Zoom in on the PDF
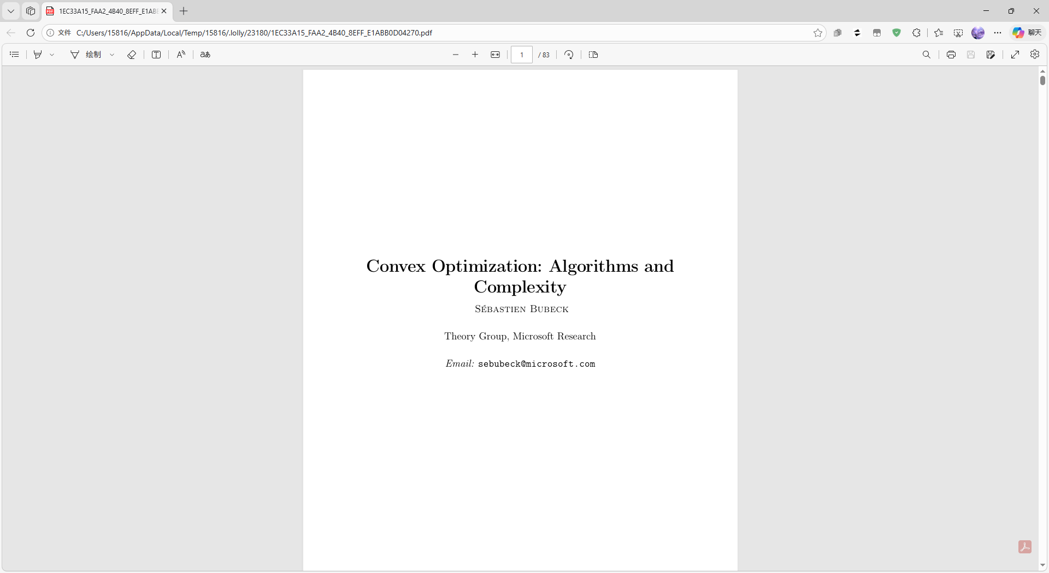 pyautogui.click(x=475, y=55)
